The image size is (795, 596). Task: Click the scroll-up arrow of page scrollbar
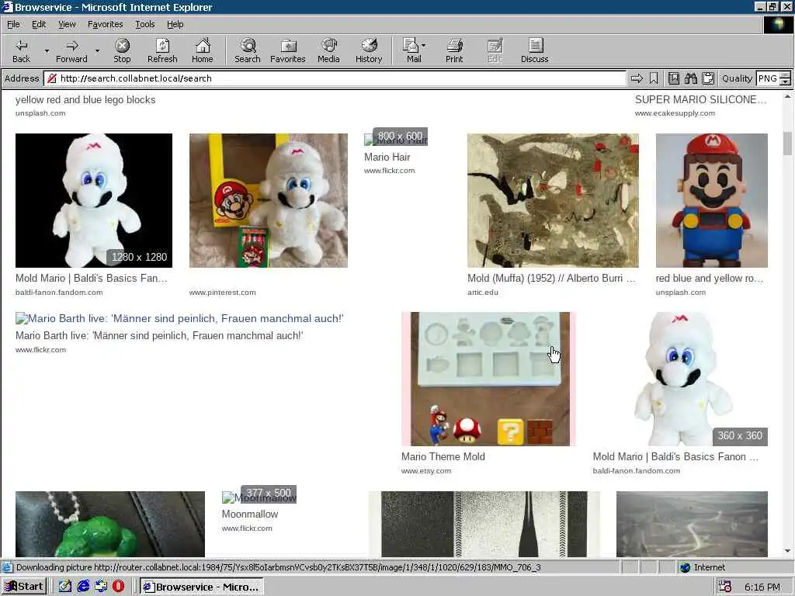pos(787,96)
